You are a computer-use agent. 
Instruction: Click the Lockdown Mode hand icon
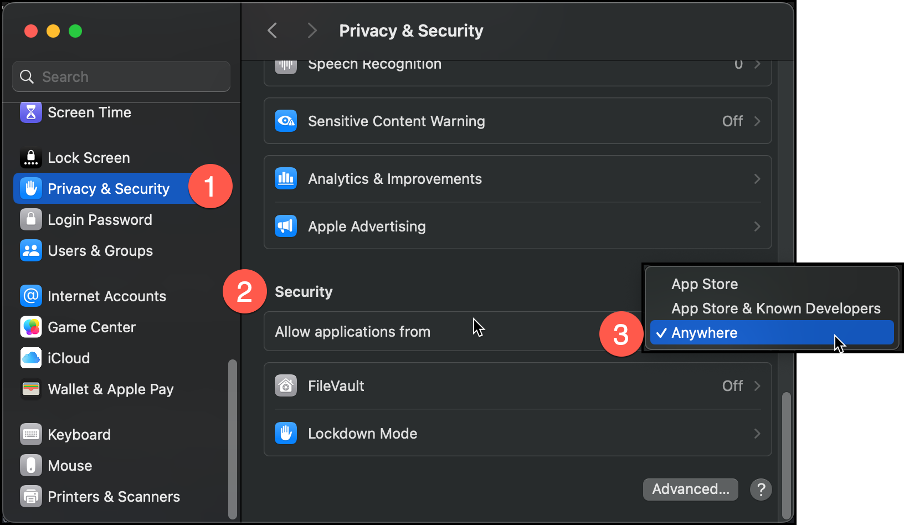(286, 434)
